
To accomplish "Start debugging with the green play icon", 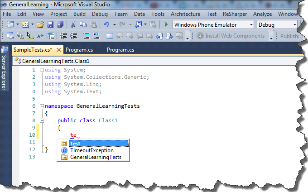I will tap(166, 24).
